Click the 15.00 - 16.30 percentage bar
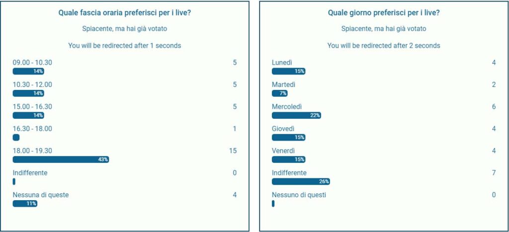This screenshot has width=509, height=232. click(28, 116)
